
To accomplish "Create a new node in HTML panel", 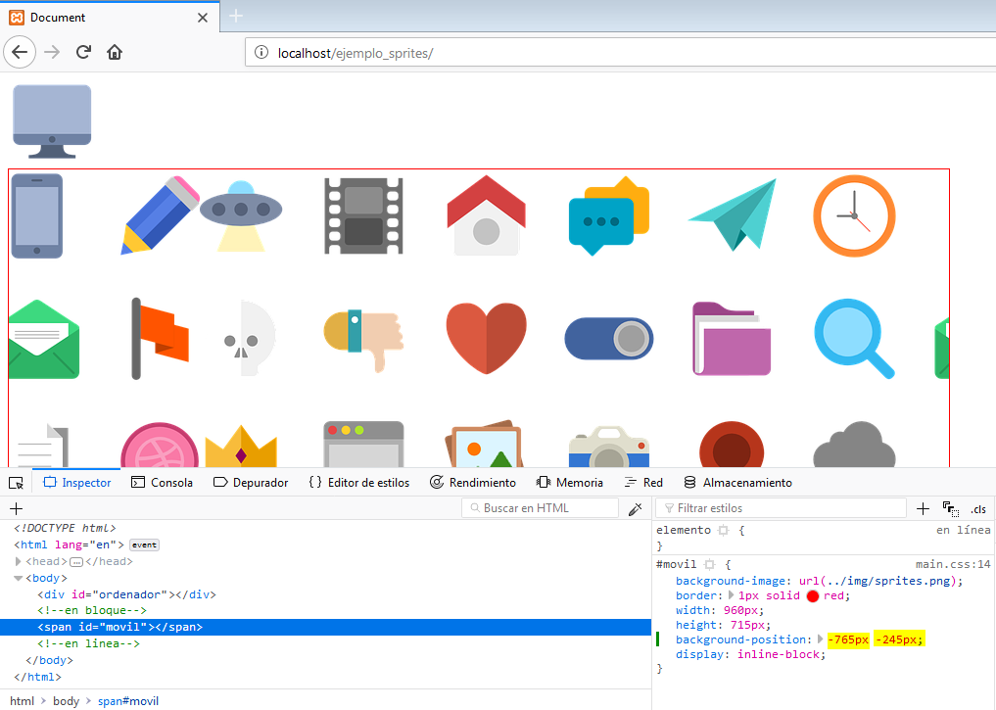I will [x=16, y=508].
